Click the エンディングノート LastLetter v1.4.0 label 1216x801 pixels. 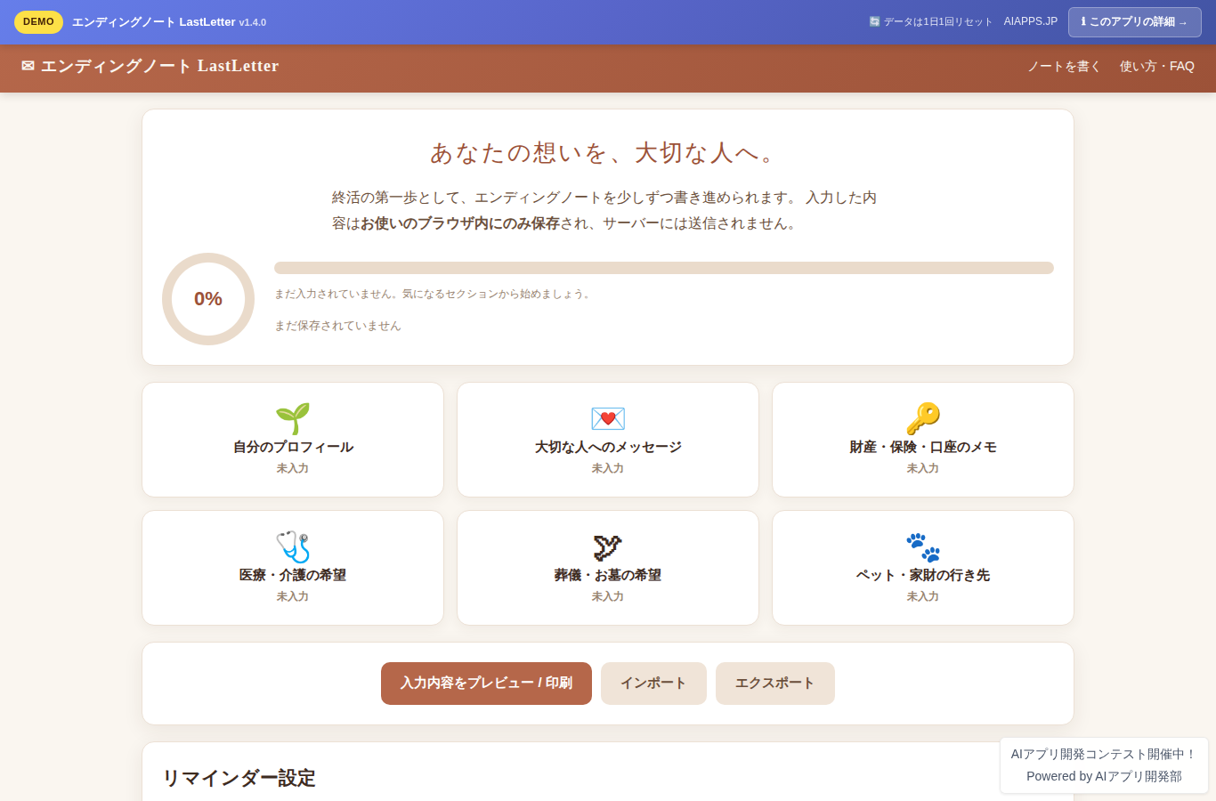click(169, 21)
